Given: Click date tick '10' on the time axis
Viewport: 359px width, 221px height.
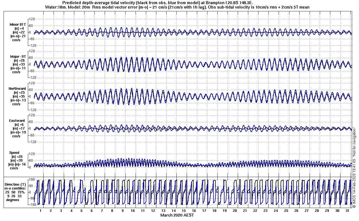Looking at the screenshot, I should 133,211.
